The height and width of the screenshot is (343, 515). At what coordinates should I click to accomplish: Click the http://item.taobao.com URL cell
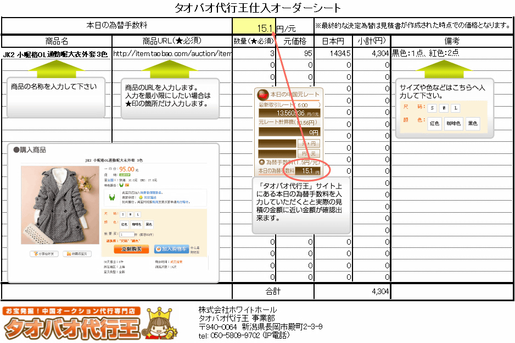tap(172, 53)
